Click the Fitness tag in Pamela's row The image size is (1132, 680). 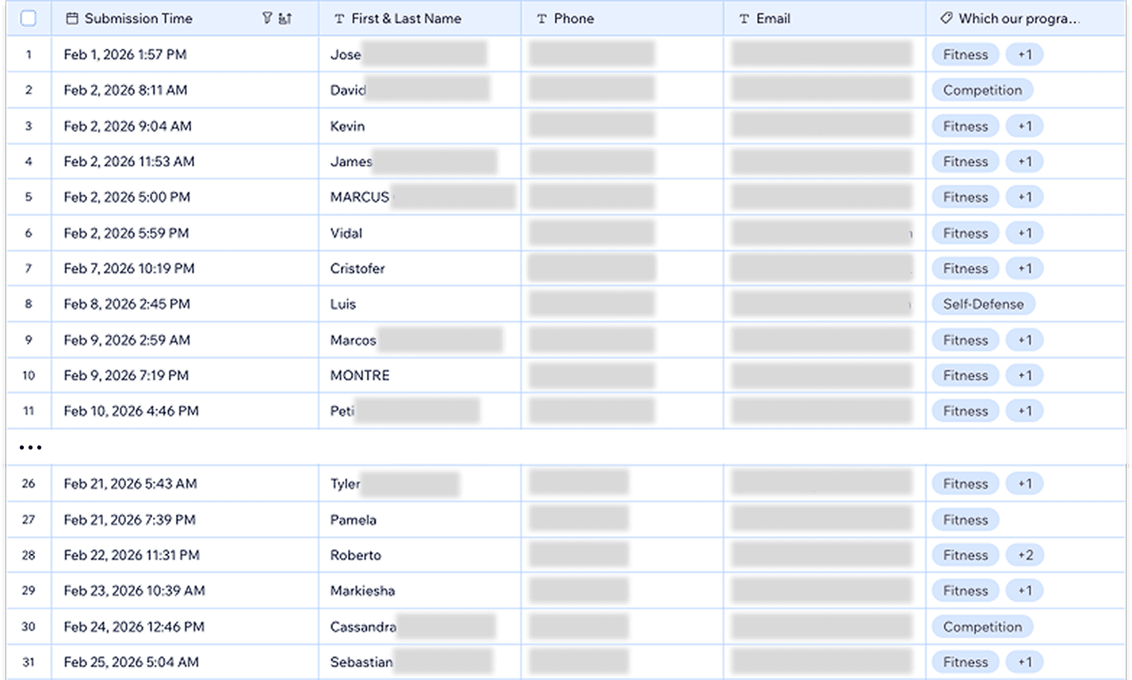966,520
